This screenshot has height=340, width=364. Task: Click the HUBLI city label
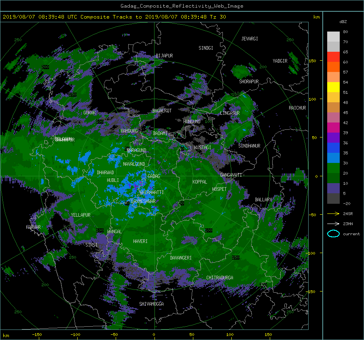click(112, 180)
